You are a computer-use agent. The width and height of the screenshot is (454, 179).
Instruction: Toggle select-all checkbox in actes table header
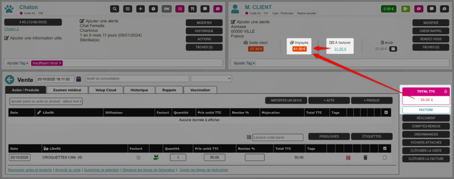point(386,113)
